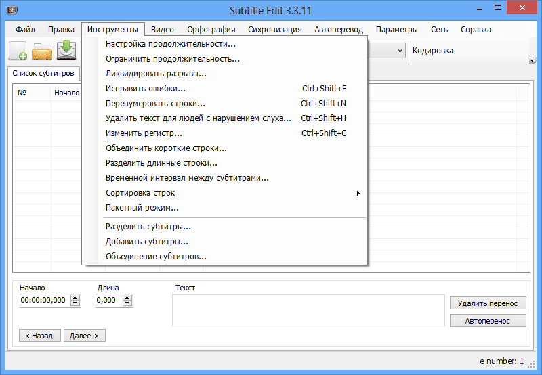Go to next line with Далее button
The height and width of the screenshot is (375, 542).
(x=85, y=335)
